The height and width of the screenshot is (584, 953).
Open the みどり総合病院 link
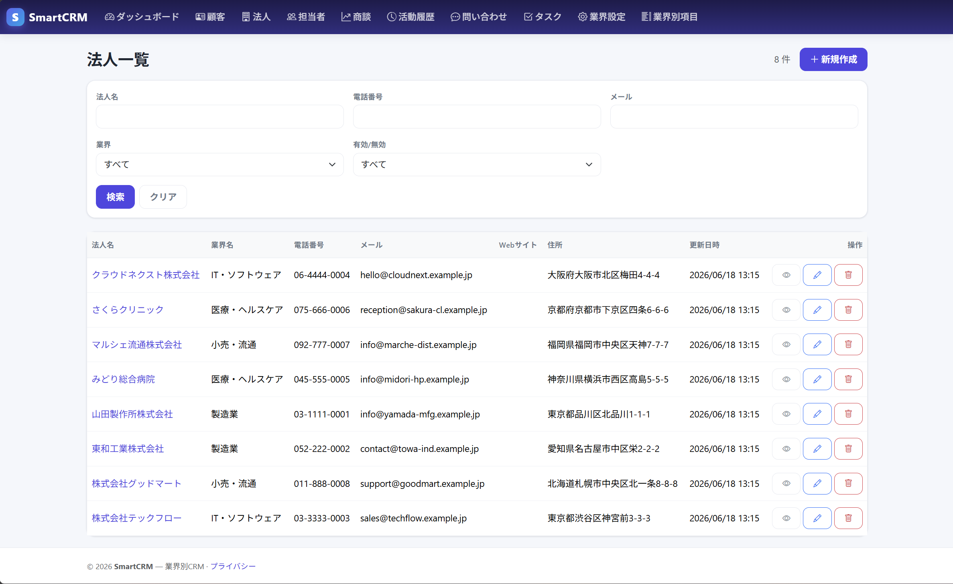coord(123,379)
